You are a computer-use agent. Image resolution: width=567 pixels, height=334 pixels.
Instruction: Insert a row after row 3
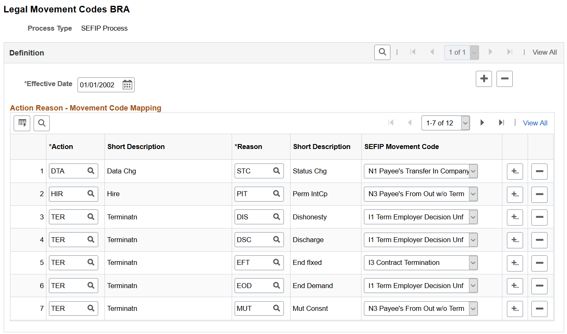click(515, 217)
